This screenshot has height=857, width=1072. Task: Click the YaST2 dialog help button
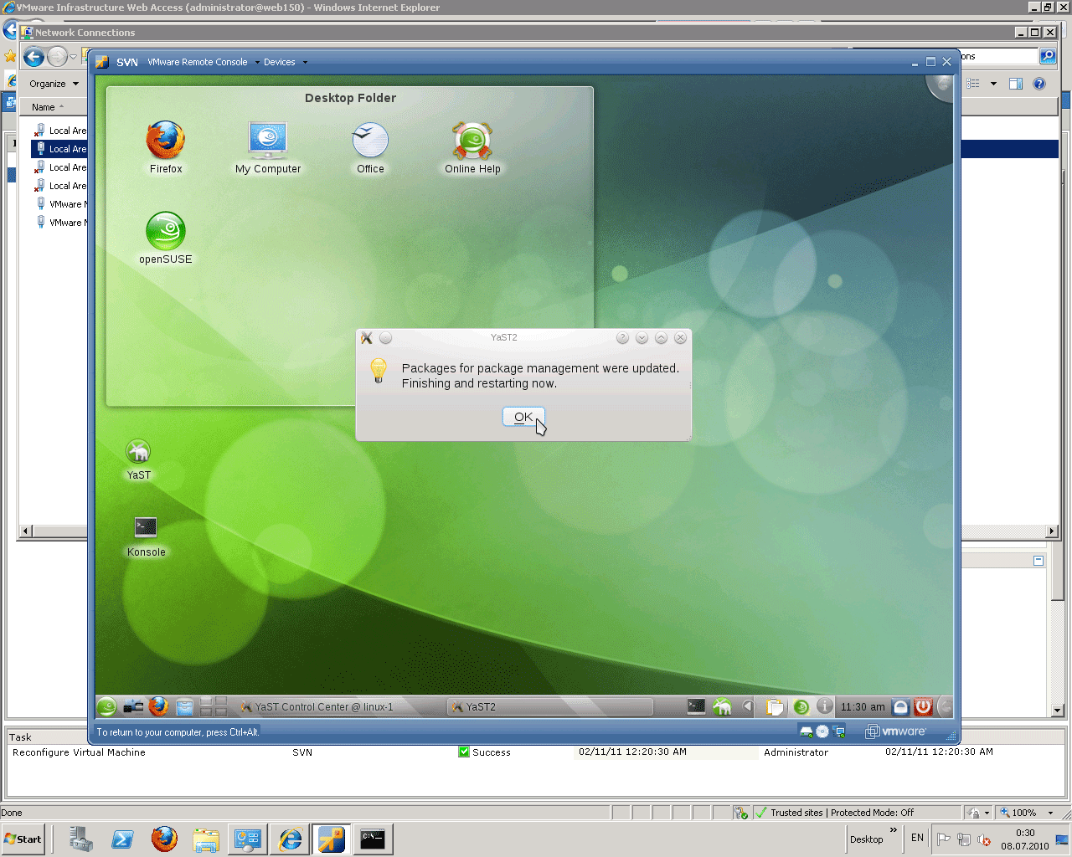coord(622,338)
